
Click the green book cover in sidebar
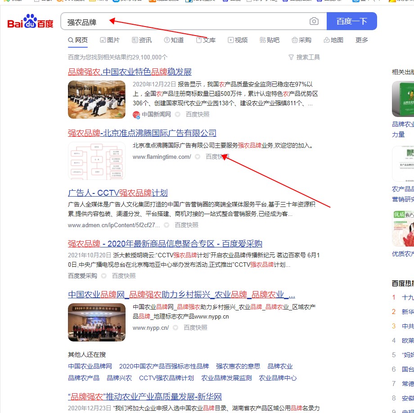click(x=403, y=99)
